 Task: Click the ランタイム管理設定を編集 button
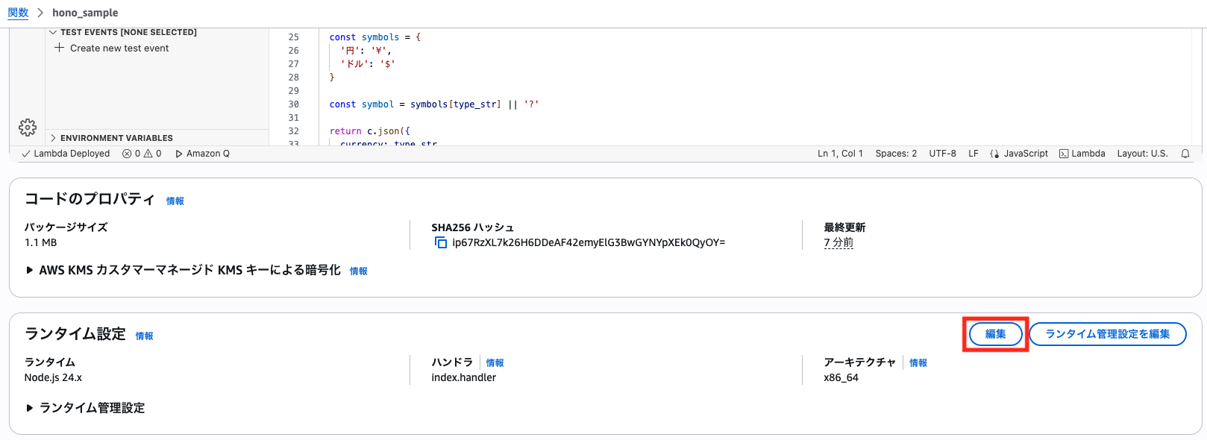pos(1107,334)
